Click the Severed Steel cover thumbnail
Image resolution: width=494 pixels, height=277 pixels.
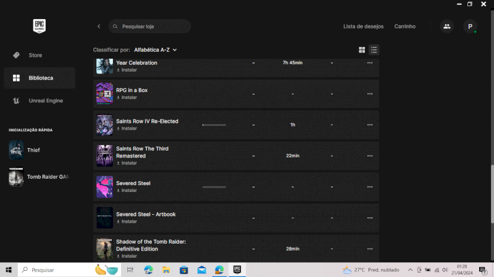tap(104, 187)
